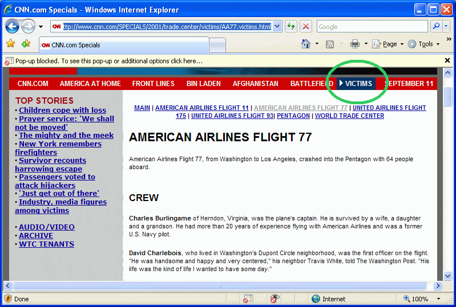Click status bar pop-up blocker icon
The image size is (456, 307).
point(248,298)
